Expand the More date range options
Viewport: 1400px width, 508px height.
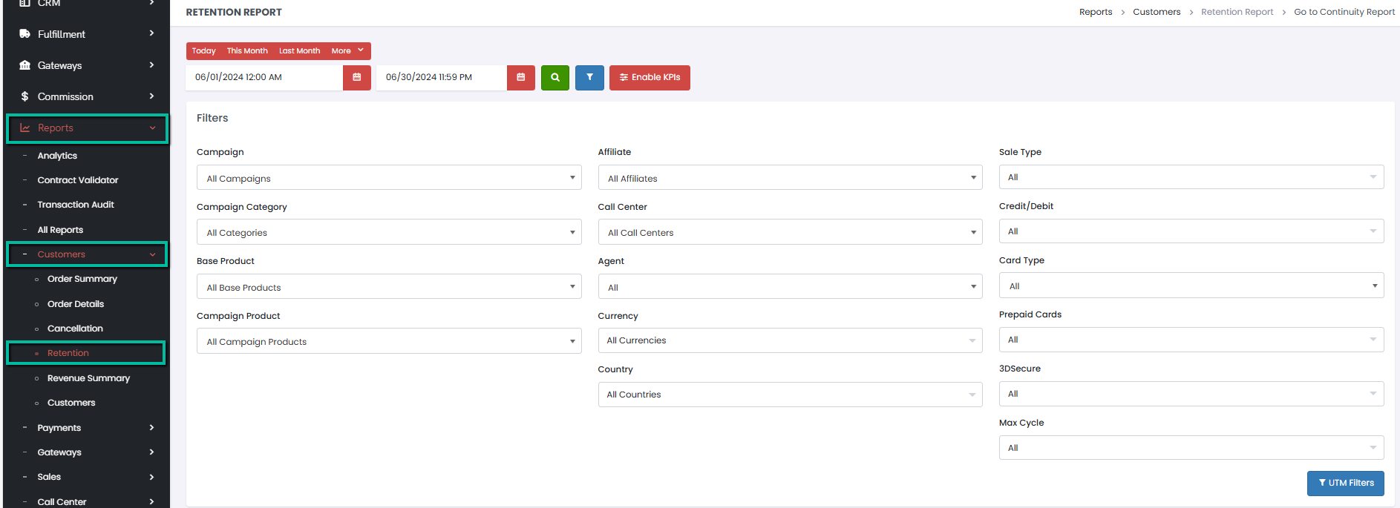[347, 51]
